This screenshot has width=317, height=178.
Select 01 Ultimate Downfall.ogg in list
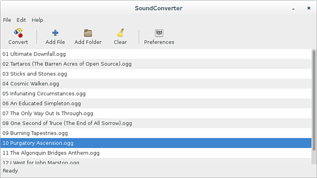click(34, 54)
